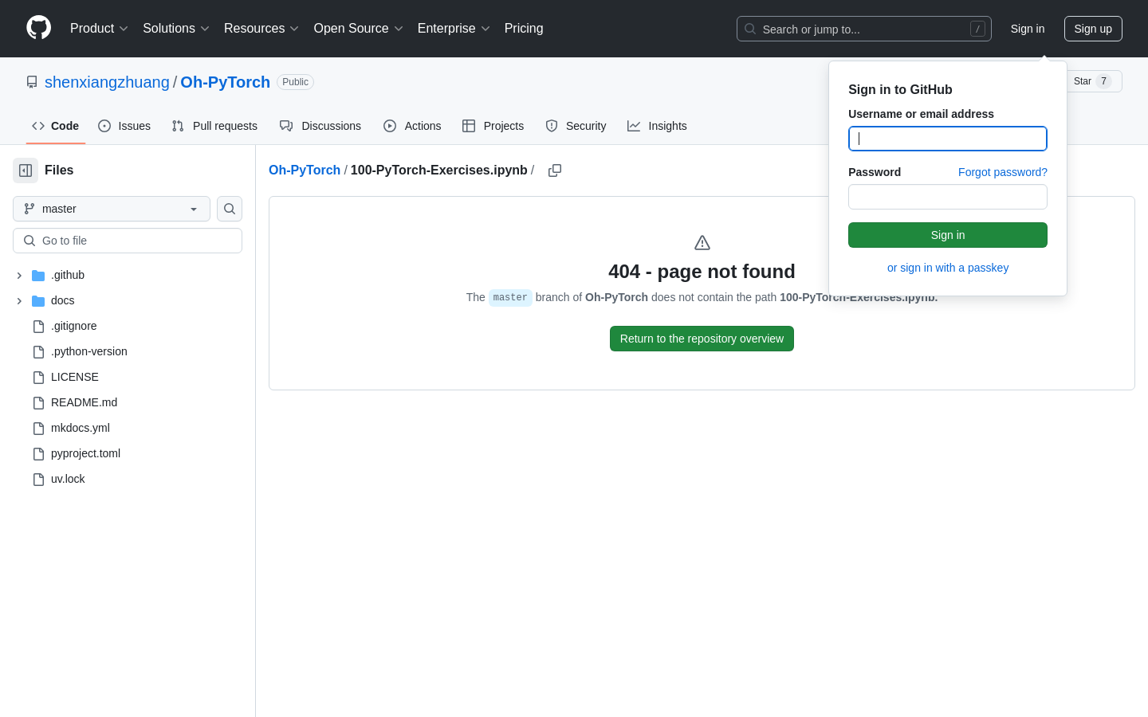Open the GitHub homepage logo

[38, 28]
